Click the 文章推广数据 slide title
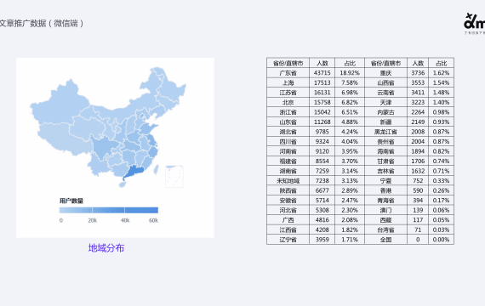The height and width of the screenshot is (306, 485). pos(23,23)
